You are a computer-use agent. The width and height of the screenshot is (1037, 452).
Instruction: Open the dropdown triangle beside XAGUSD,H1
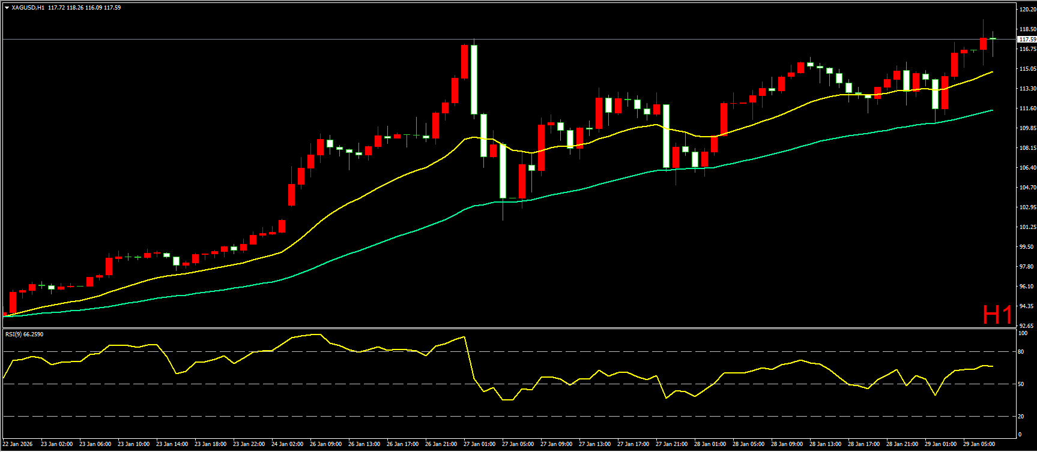7,8
